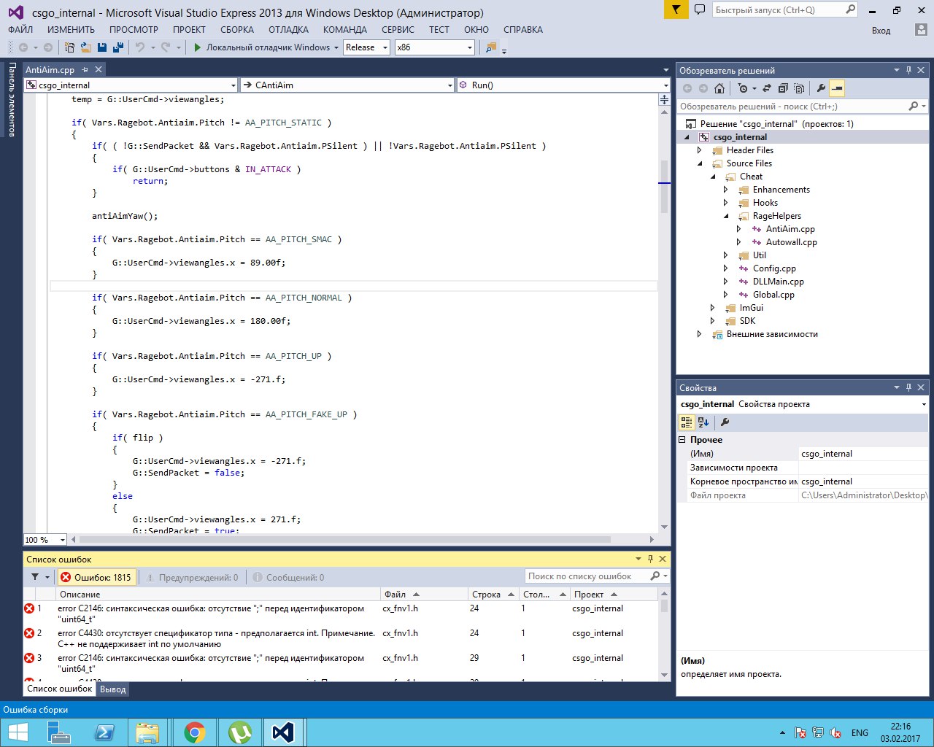Click the Windows Start button
This screenshot has width=934, height=747.
pos(18,732)
